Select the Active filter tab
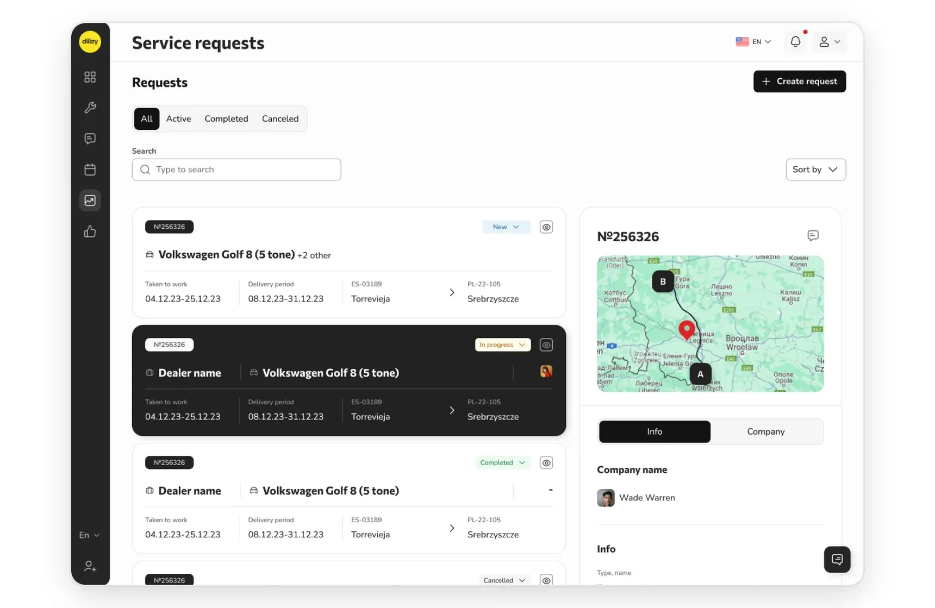 pos(178,118)
